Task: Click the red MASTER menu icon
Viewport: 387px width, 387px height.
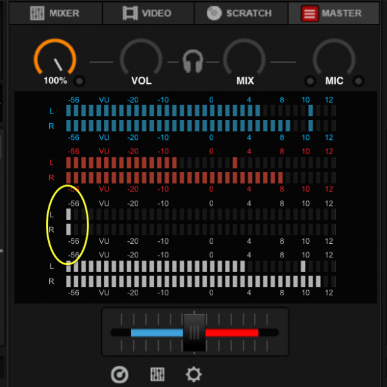Action: pyautogui.click(x=309, y=14)
